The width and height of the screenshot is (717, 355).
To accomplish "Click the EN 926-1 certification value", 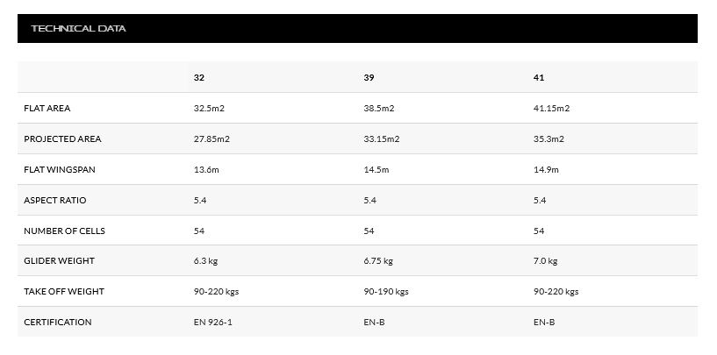I will pyautogui.click(x=213, y=322).
